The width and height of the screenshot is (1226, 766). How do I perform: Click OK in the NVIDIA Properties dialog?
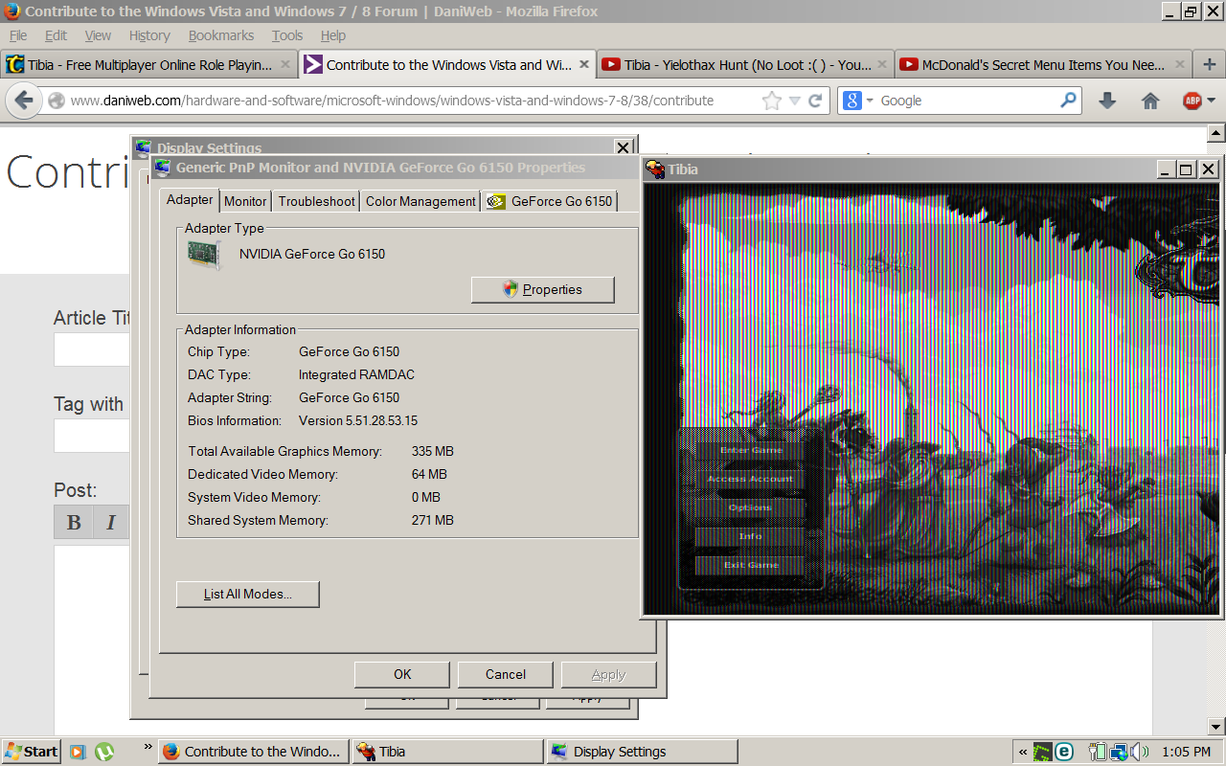[x=402, y=674]
